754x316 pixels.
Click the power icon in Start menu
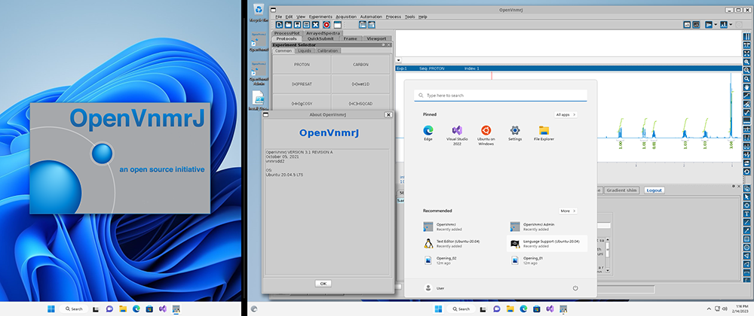pos(575,288)
